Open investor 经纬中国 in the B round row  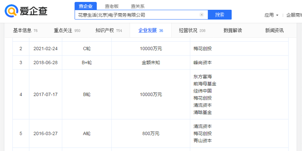202,91
